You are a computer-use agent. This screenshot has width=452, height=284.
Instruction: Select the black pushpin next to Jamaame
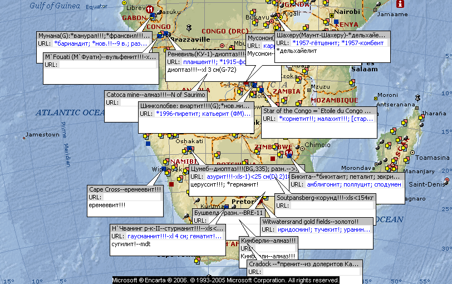(380, 4)
